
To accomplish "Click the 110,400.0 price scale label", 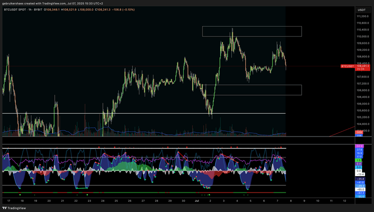I will [363, 30].
